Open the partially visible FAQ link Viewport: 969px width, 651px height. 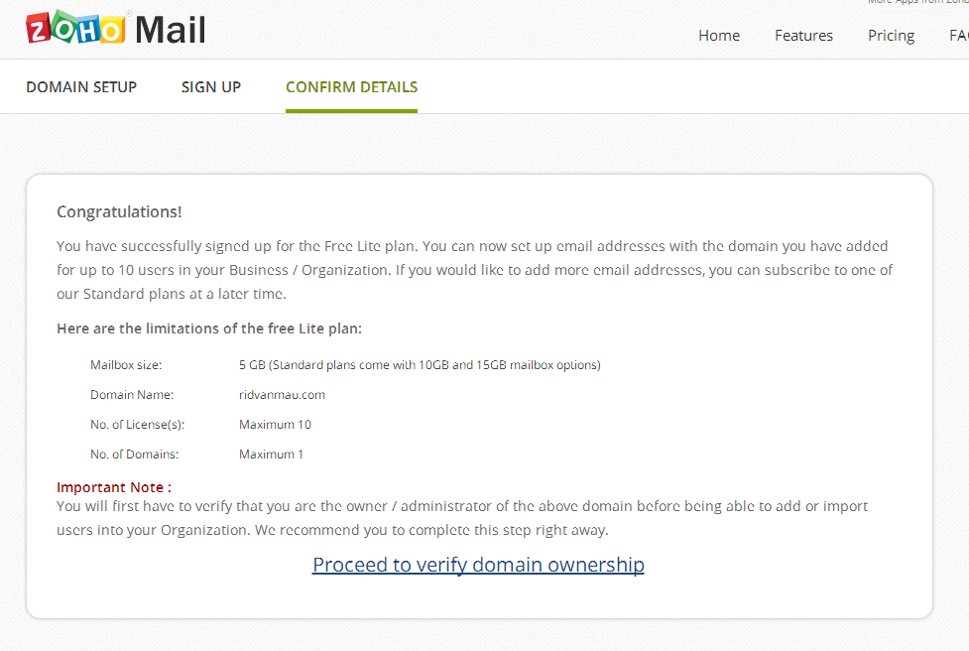[x=959, y=36]
